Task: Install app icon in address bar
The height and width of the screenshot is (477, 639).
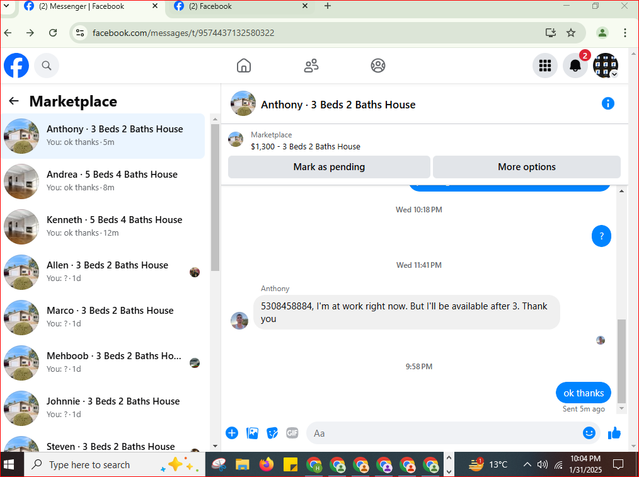Action: coord(551,33)
